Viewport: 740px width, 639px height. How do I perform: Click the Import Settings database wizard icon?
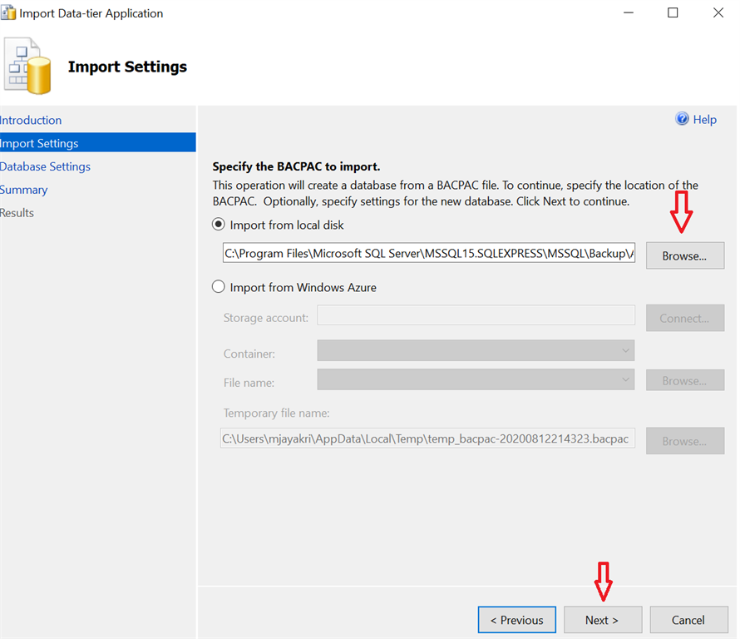point(27,66)
